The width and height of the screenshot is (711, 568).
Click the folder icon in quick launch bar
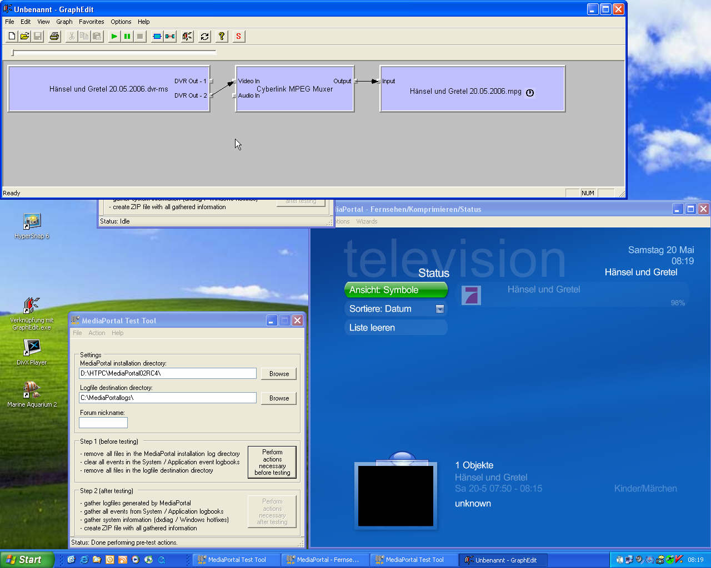tap(97, 560)
